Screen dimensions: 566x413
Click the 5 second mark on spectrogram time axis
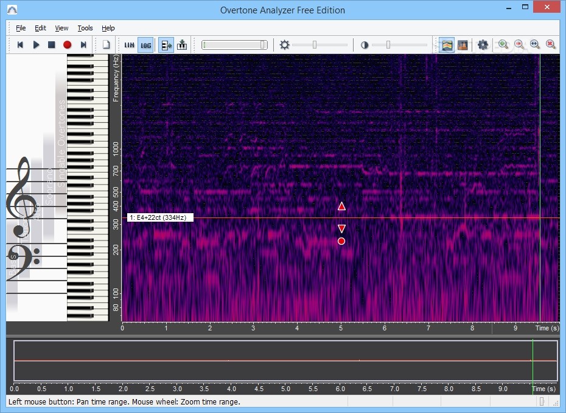341,328
